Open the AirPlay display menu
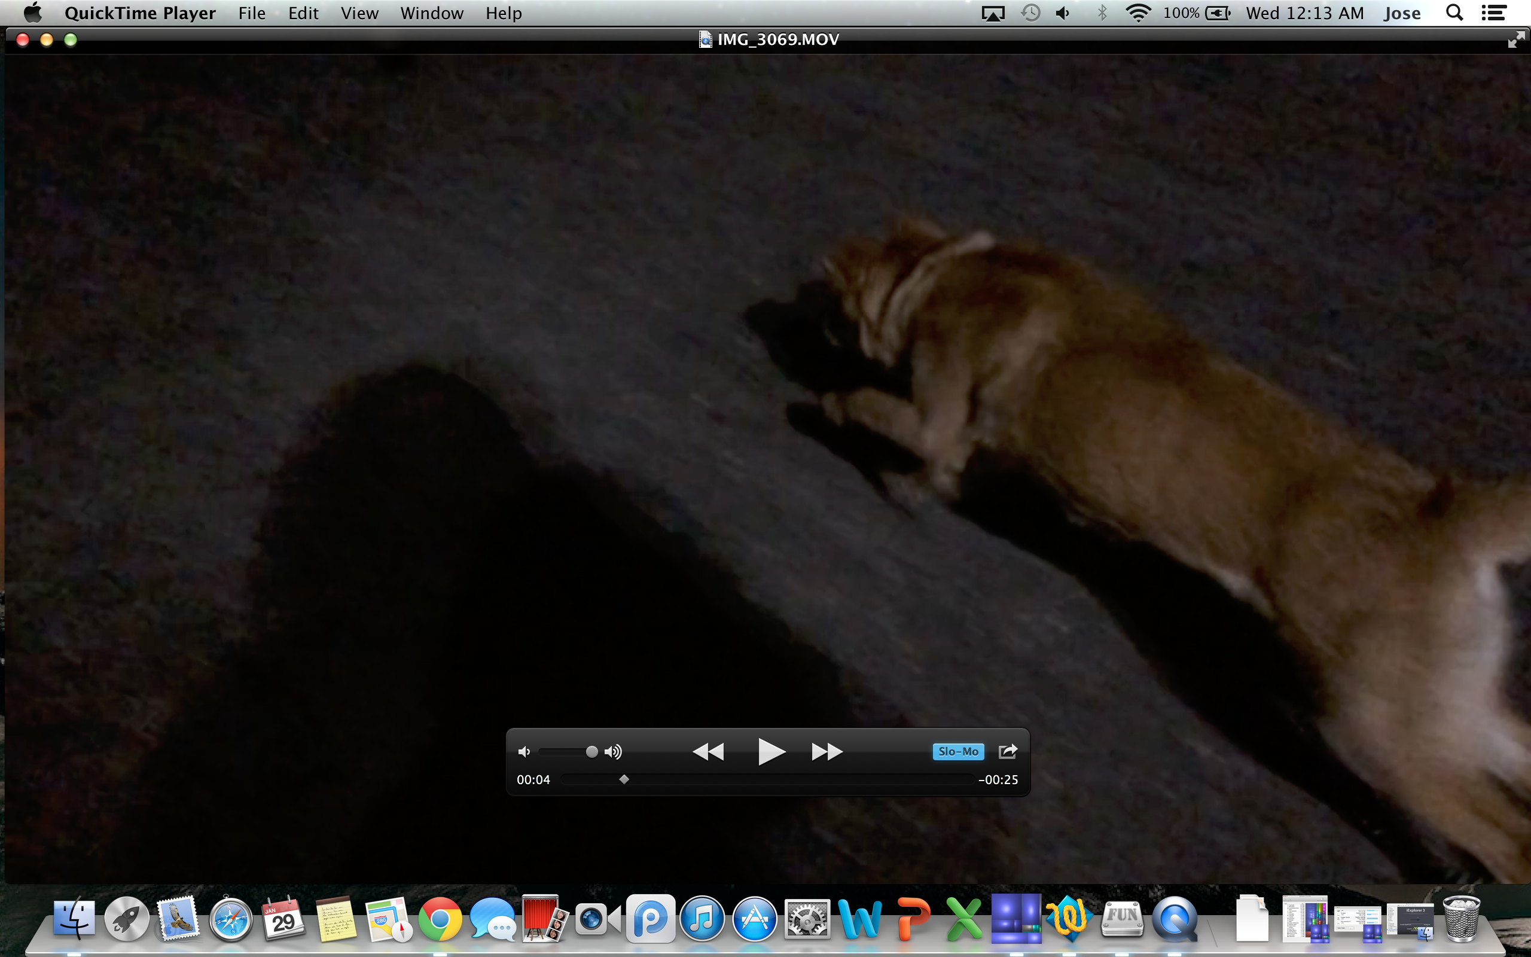 click(x=993, y=13)
